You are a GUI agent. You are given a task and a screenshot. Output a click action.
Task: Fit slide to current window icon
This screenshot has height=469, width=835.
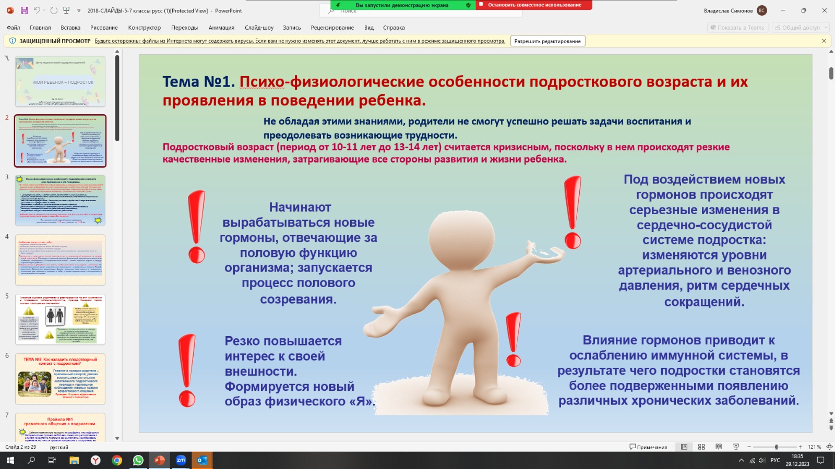pyautogui.click(x=829, y=447)
